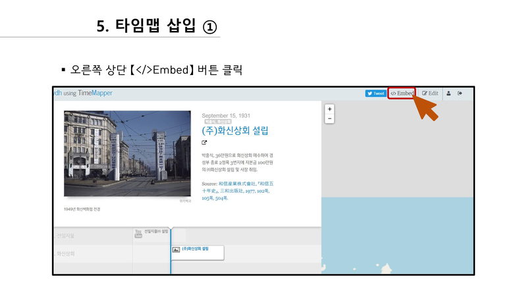
Task: Click the photo caption 1949년 화신백화점 전경
Action: (x=82, y=209)
